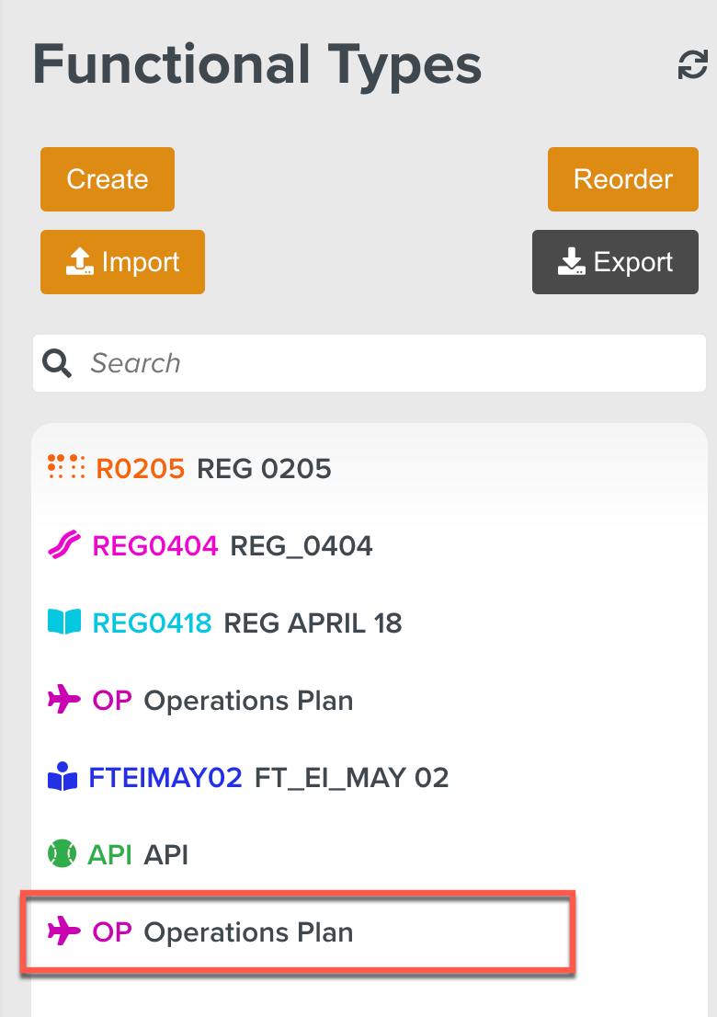Click the magnifying glass search icon
The height and width of the screenshot is (1017, 717).
[x=56, y=362]
